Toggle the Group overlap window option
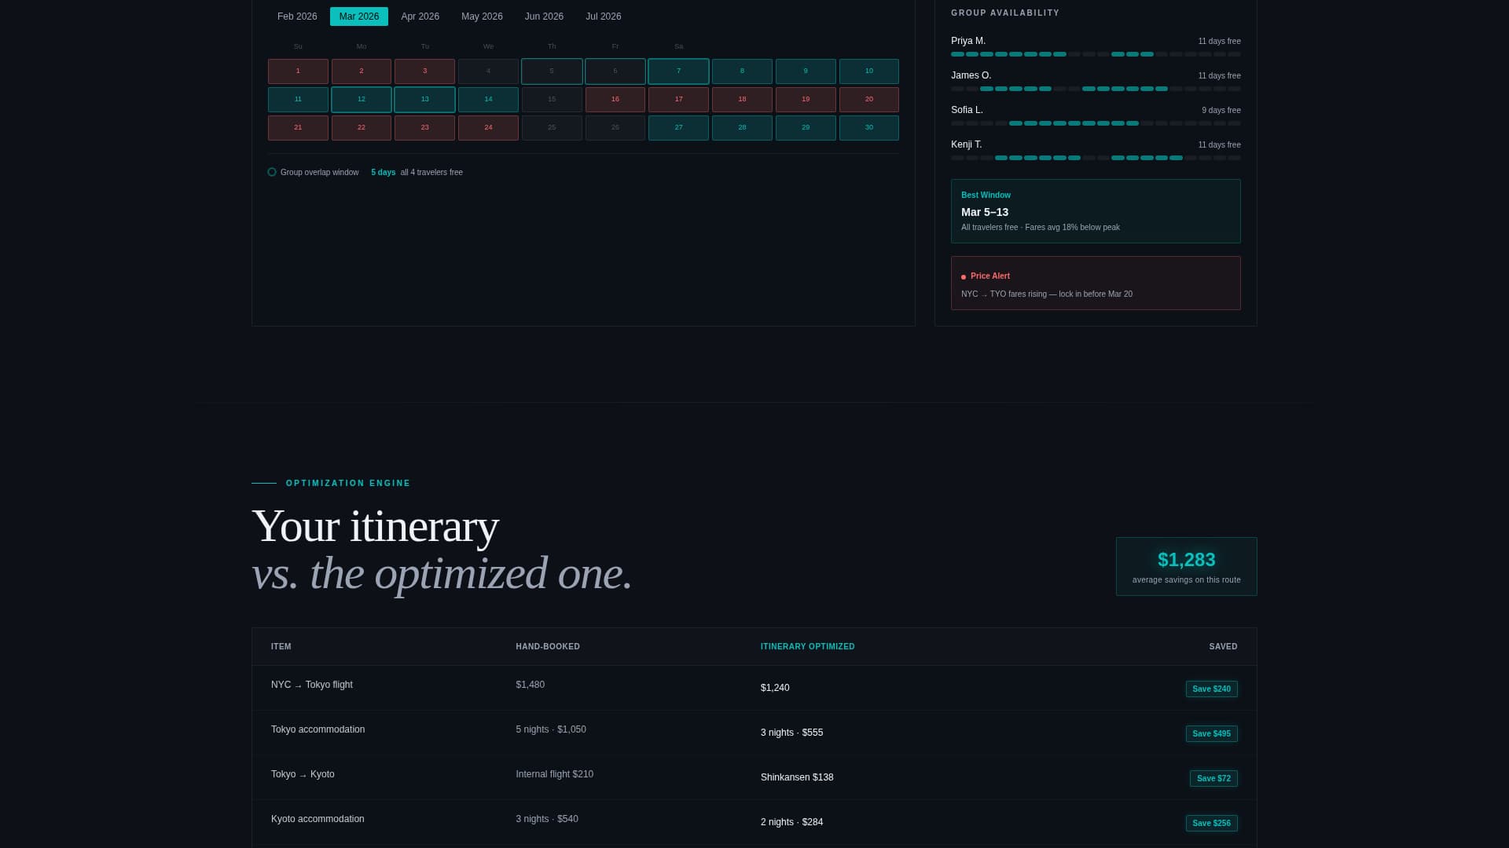1509x848 pixels. click(x=272, y=171)
